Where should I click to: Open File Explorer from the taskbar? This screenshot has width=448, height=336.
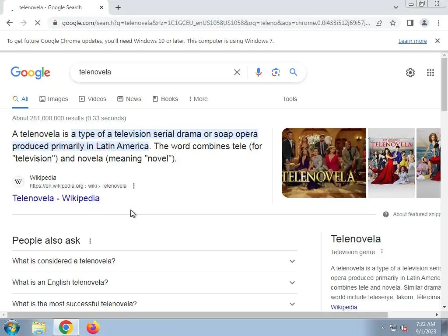(x=39, y=327)
